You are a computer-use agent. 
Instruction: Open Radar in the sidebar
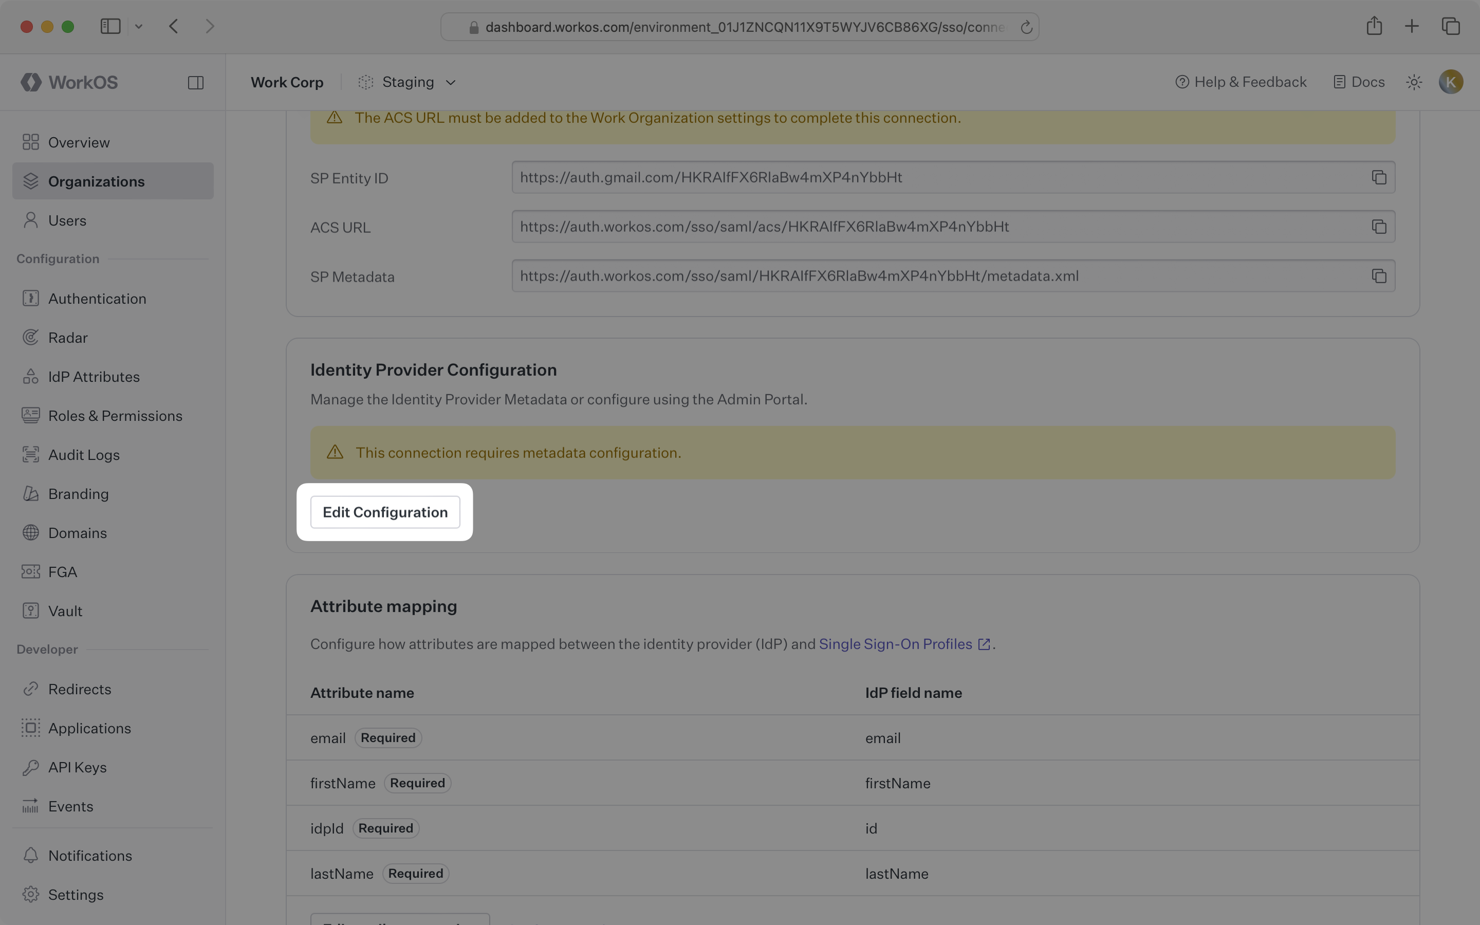coord(67,338)
